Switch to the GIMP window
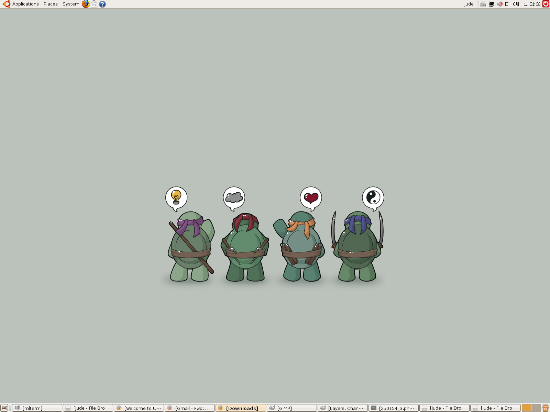 coord(292,408)
